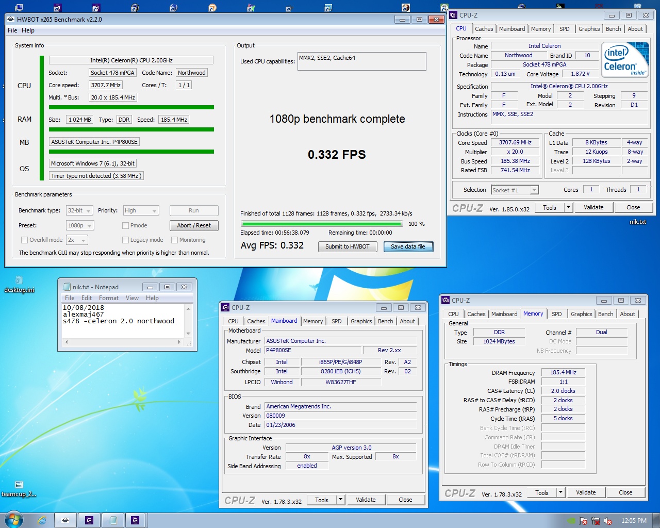Enable the Legacy mode checkbox

(125, 240)
